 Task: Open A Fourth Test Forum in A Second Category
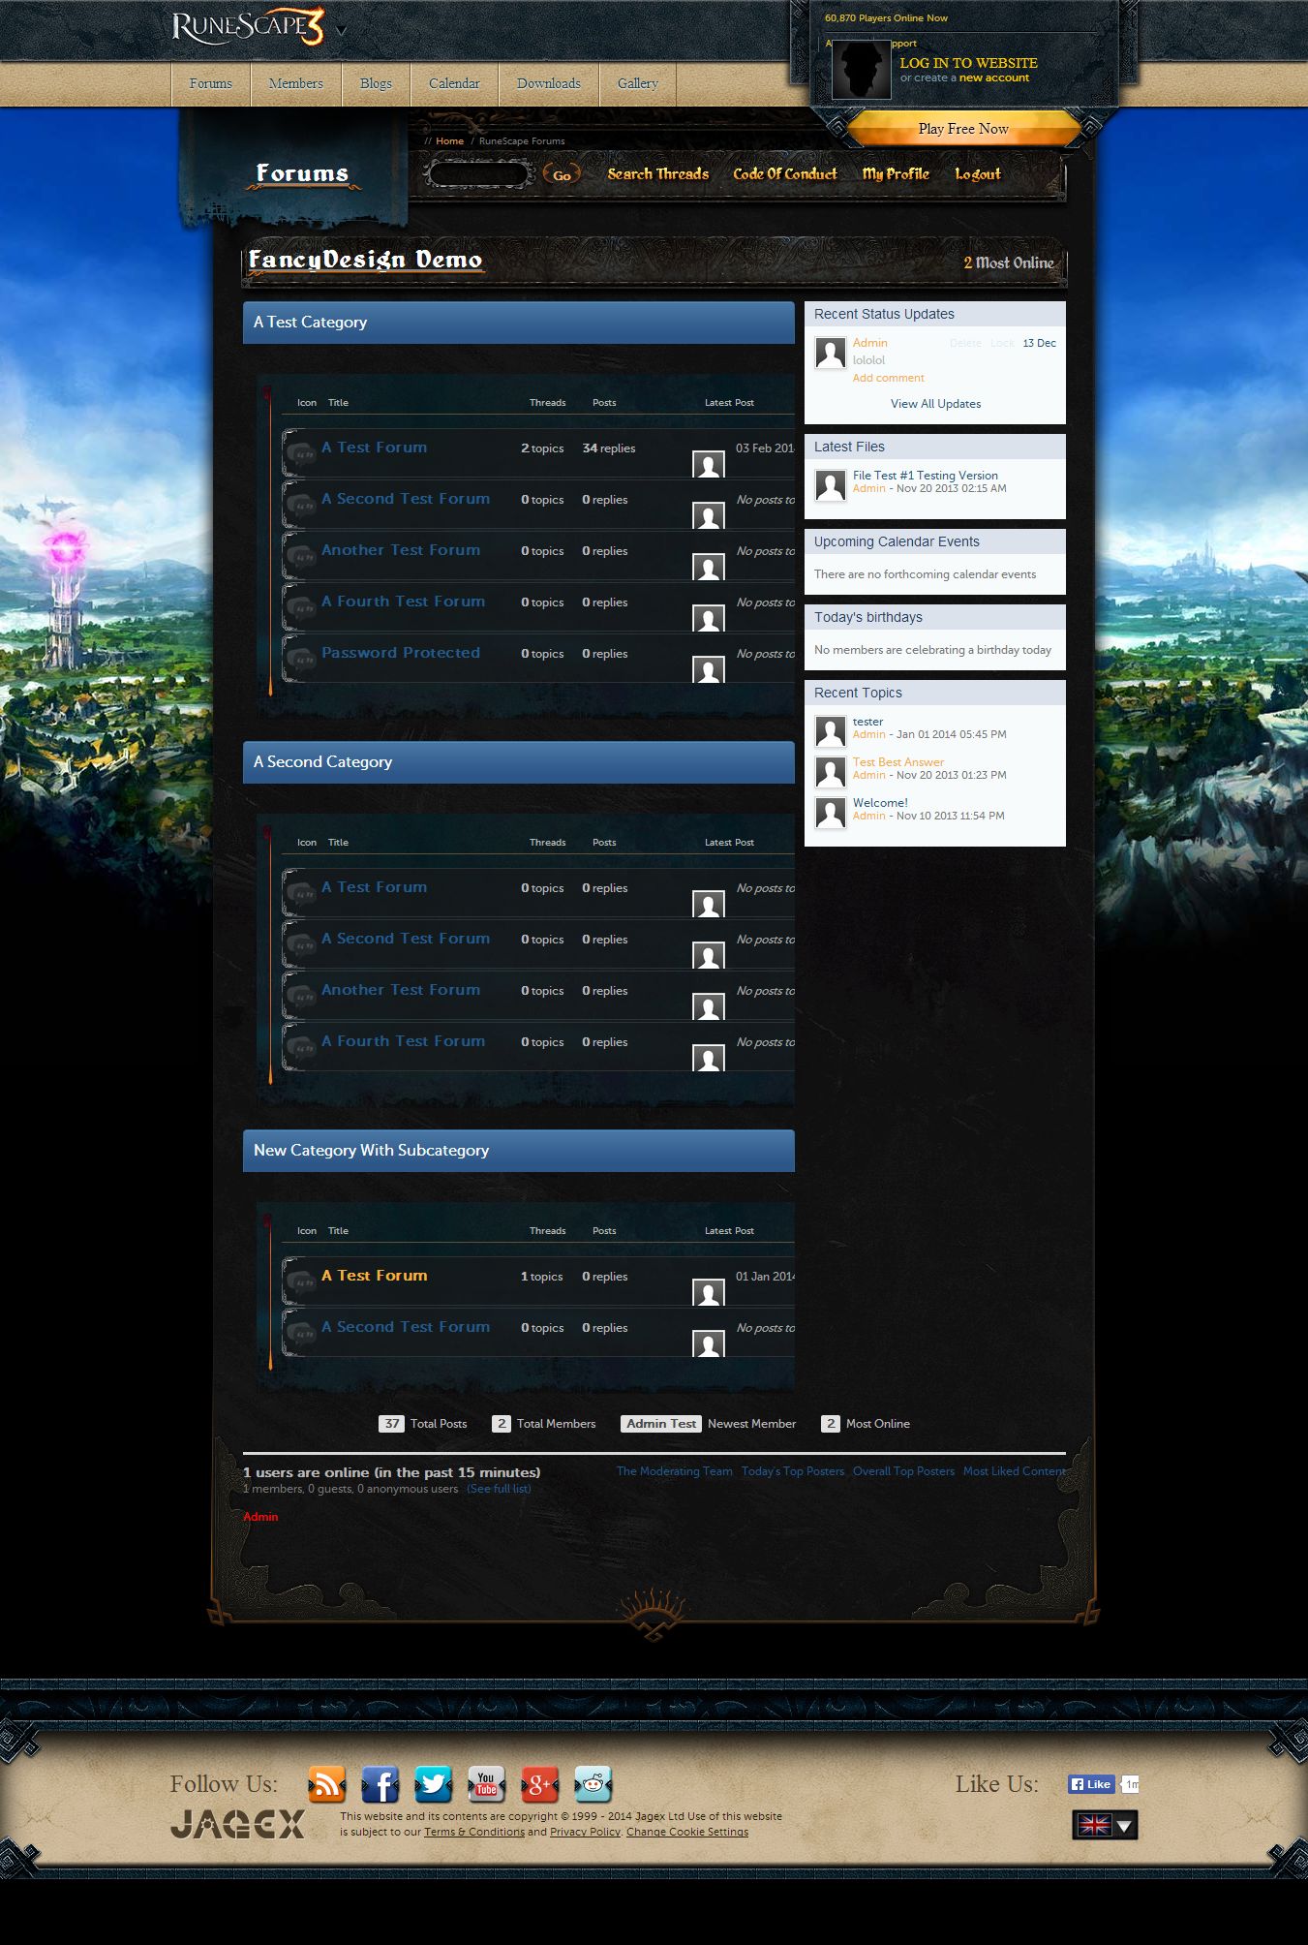pyautogui.click(x=403, y=1041)
